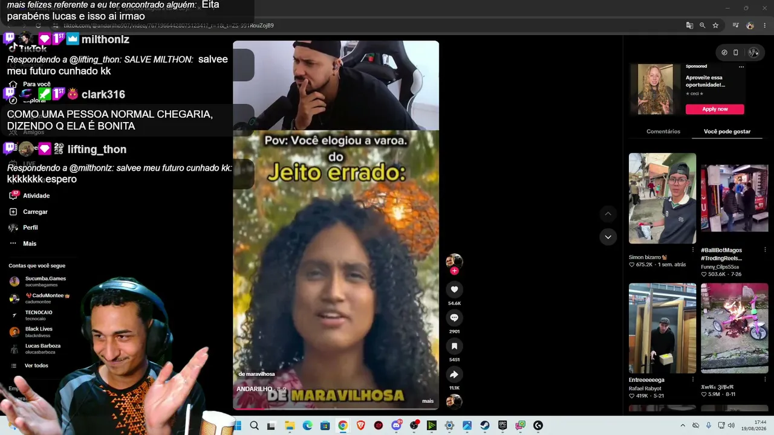Screen dimensions: 774x435
Task: Like the TikTok video with the heart icon
Action: click(454, 289)
